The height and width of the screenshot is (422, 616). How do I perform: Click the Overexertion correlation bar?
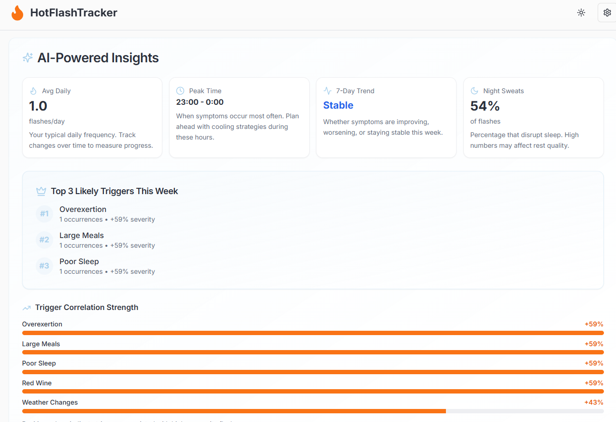(313, 333)
